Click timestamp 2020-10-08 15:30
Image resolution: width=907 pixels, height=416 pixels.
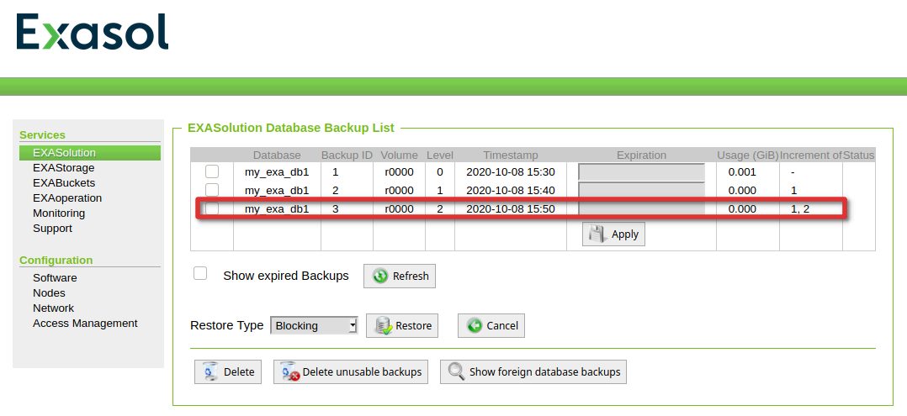pyautogui.click(x=511, y=171)
